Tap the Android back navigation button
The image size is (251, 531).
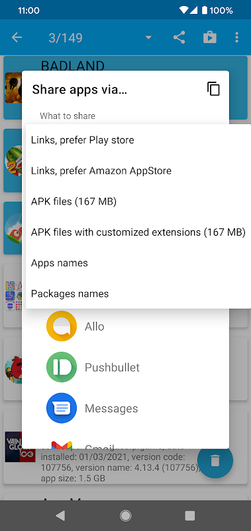pyautogui.click(x=60, y=516)
